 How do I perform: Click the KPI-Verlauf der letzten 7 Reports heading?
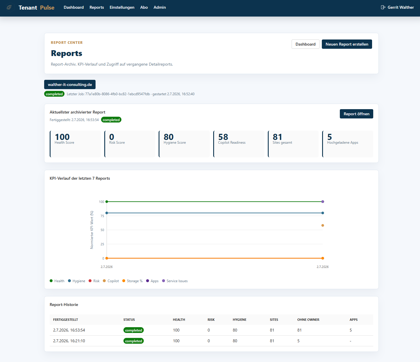80,178
